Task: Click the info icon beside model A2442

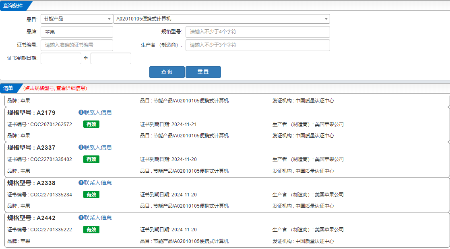Action: pyautogui.click(x=81, y=218)
